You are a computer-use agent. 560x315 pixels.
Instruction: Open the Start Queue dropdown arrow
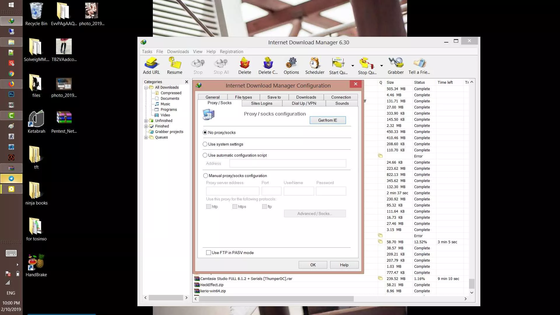point(353,66)
